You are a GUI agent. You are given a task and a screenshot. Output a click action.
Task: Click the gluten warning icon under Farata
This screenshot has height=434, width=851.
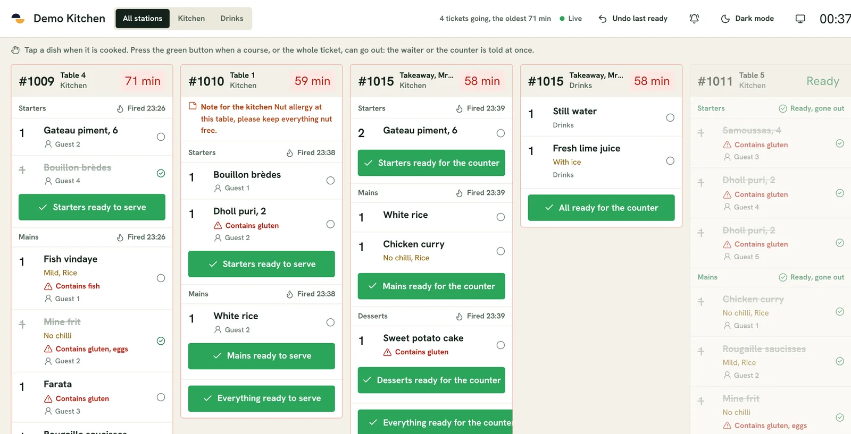pyautogui.click(x=48, y=398)
